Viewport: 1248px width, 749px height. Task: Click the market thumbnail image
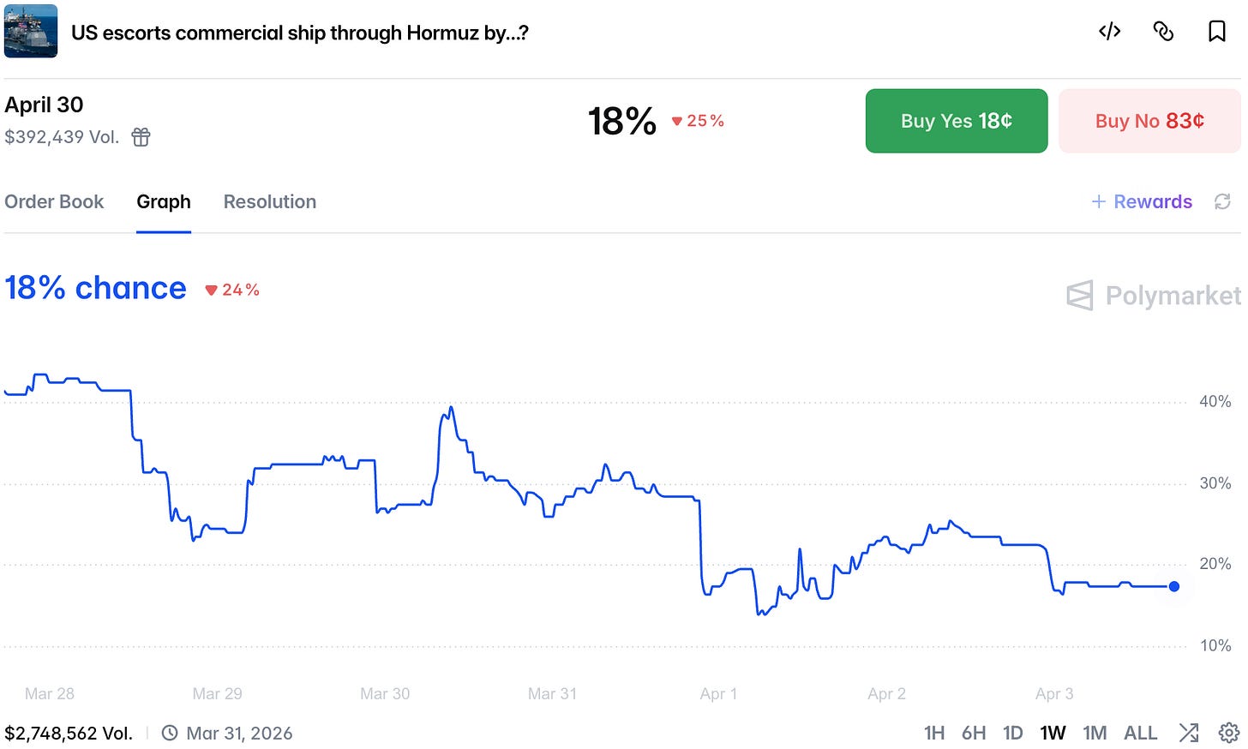pos(31,31)
